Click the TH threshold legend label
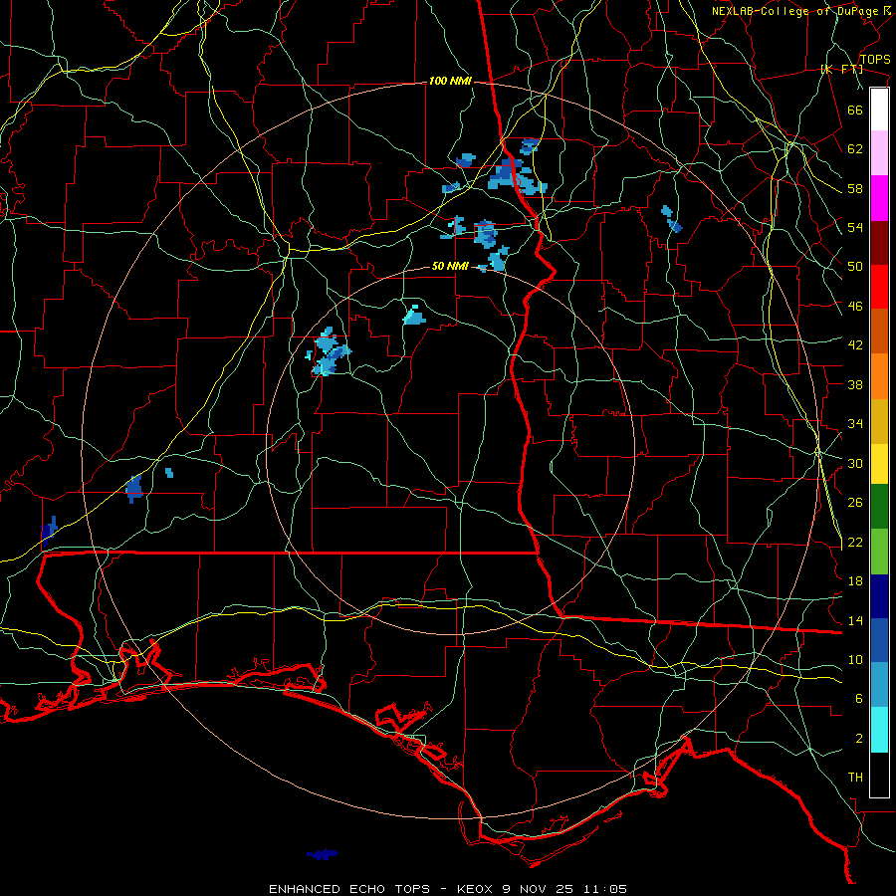 855,778
